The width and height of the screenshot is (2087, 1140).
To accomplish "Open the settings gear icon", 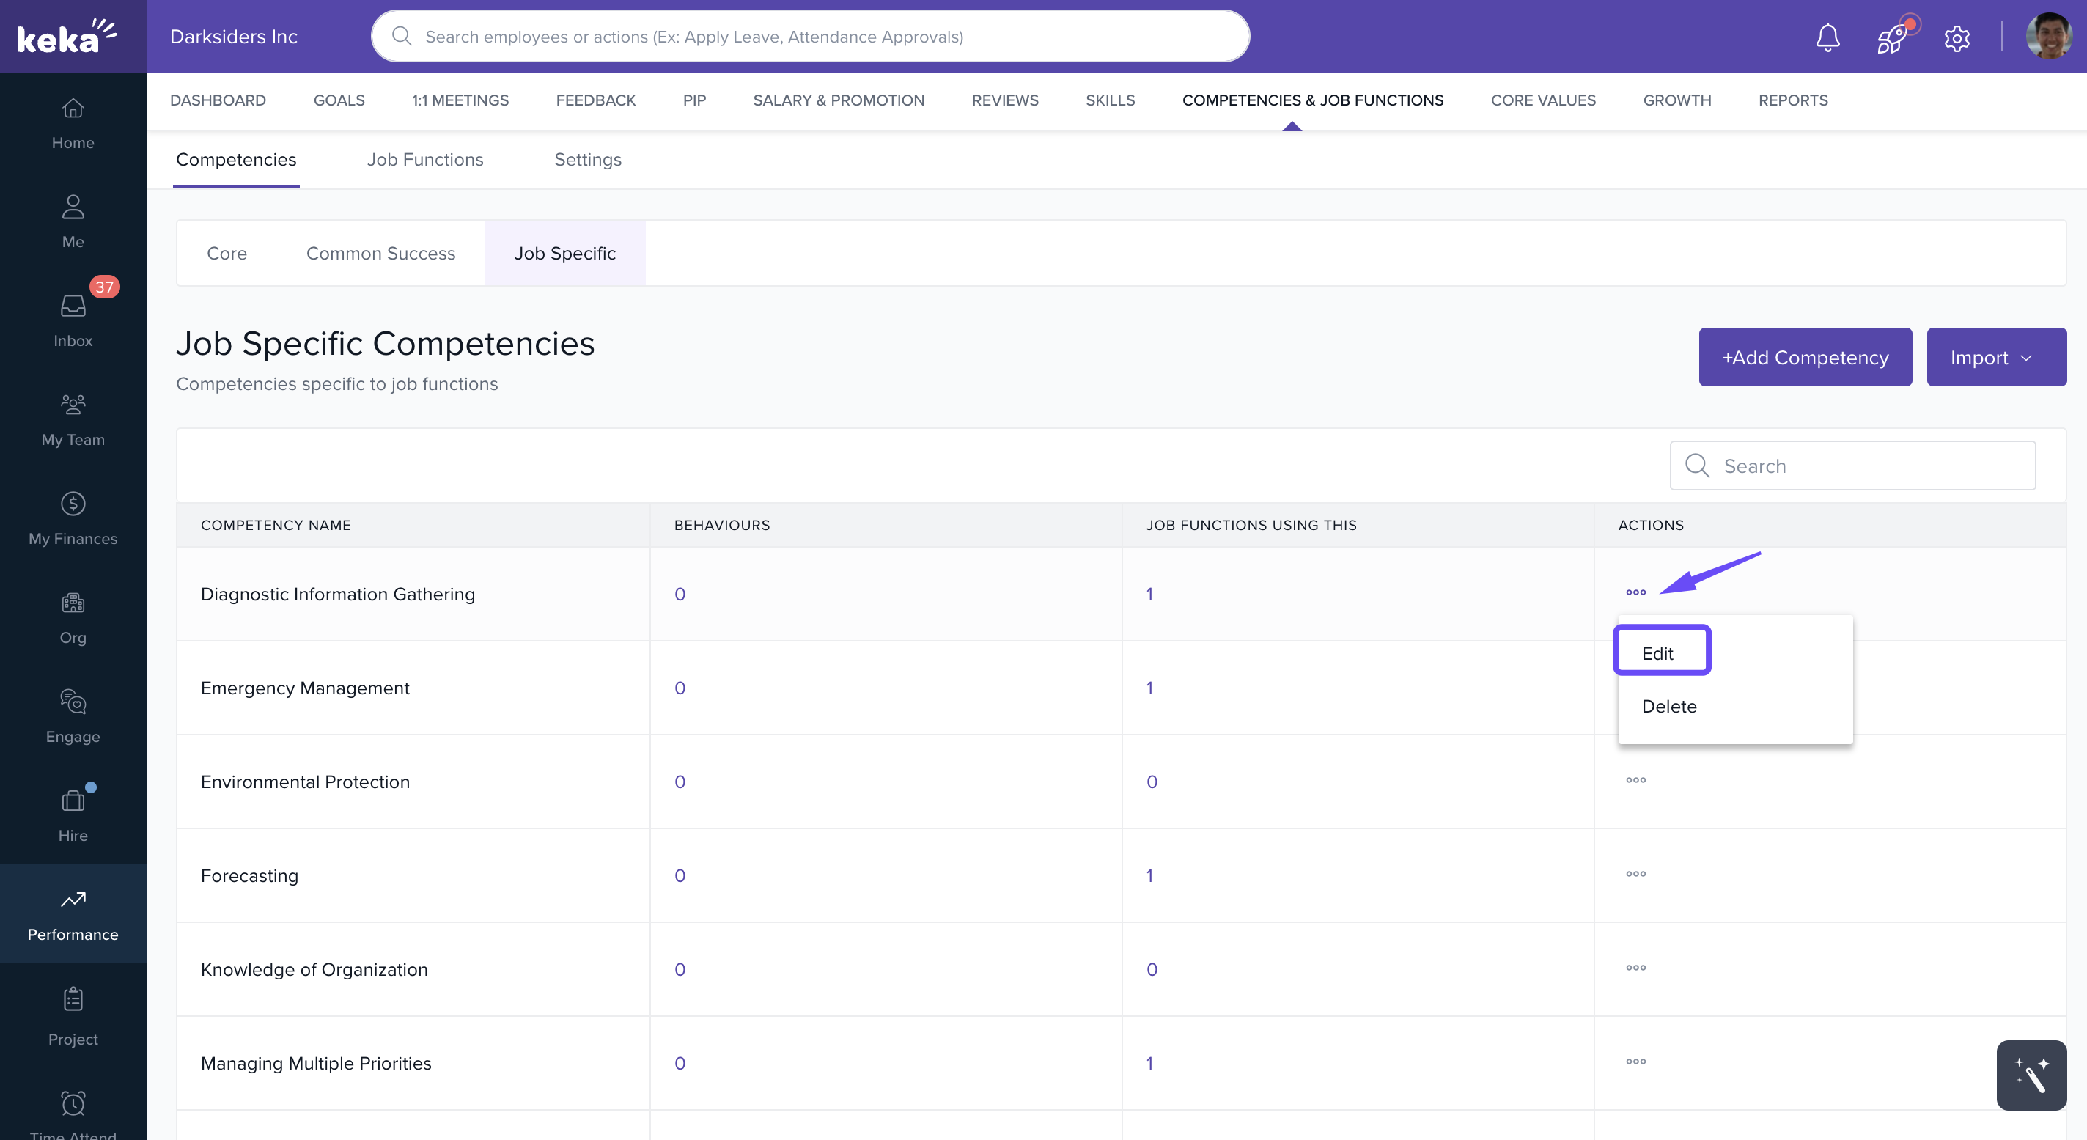I will 1957,37.
